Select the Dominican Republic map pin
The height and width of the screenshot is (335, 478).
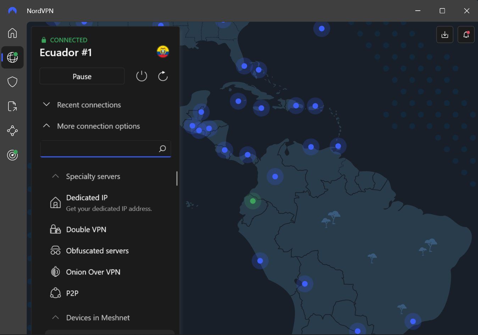coord(296,106)
